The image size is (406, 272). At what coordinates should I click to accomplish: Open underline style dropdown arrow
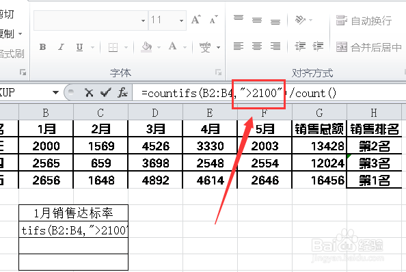(92, 47)
